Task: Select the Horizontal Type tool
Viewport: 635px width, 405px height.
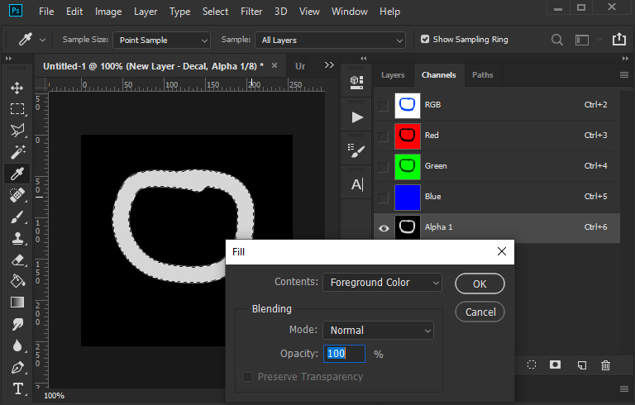Action: click(17, 388)
